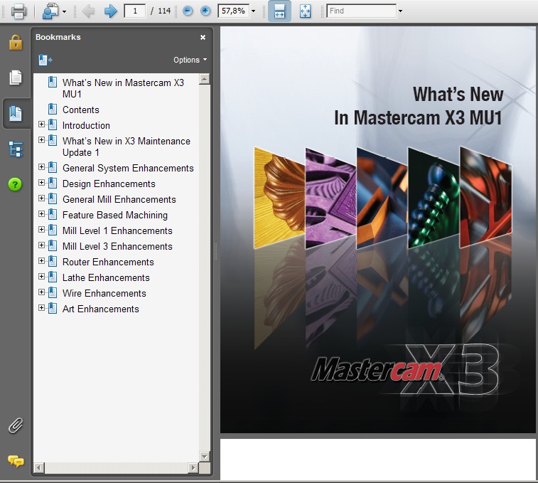Open the zoom level dropdown arrow
The width and height of the screenshot is (538, 483).
click(253, 11)
